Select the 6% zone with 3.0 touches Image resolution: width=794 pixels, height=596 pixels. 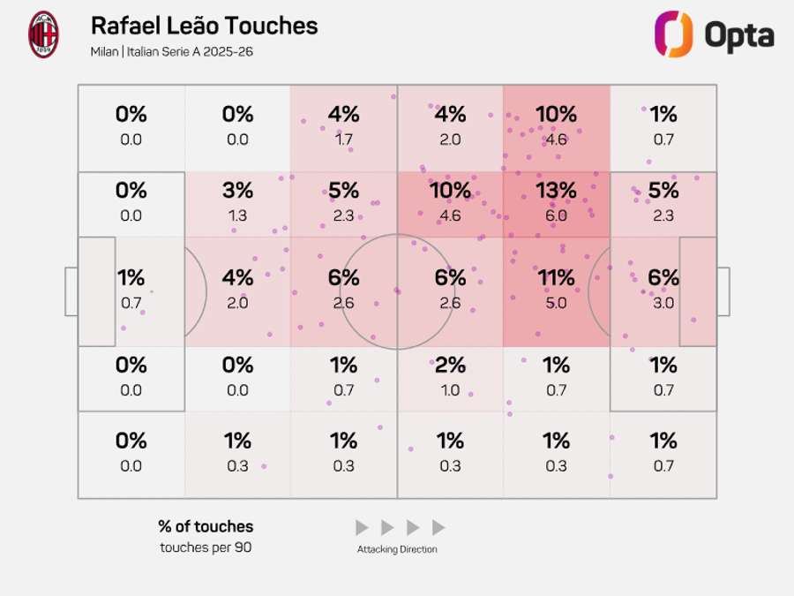click(x=663, y=290)
